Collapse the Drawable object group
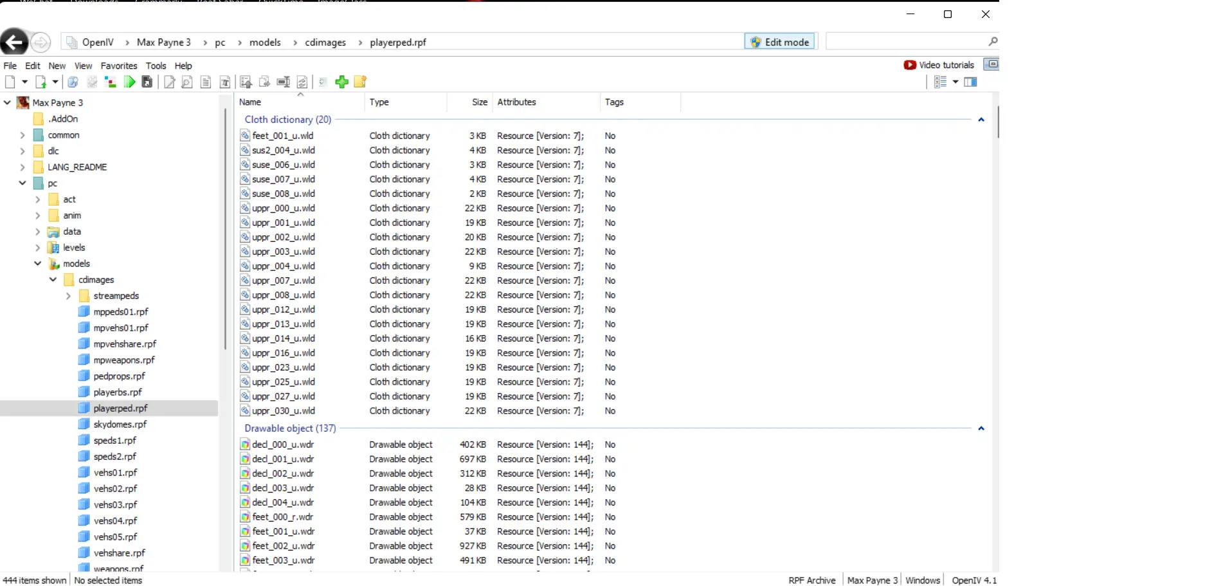 981,428
